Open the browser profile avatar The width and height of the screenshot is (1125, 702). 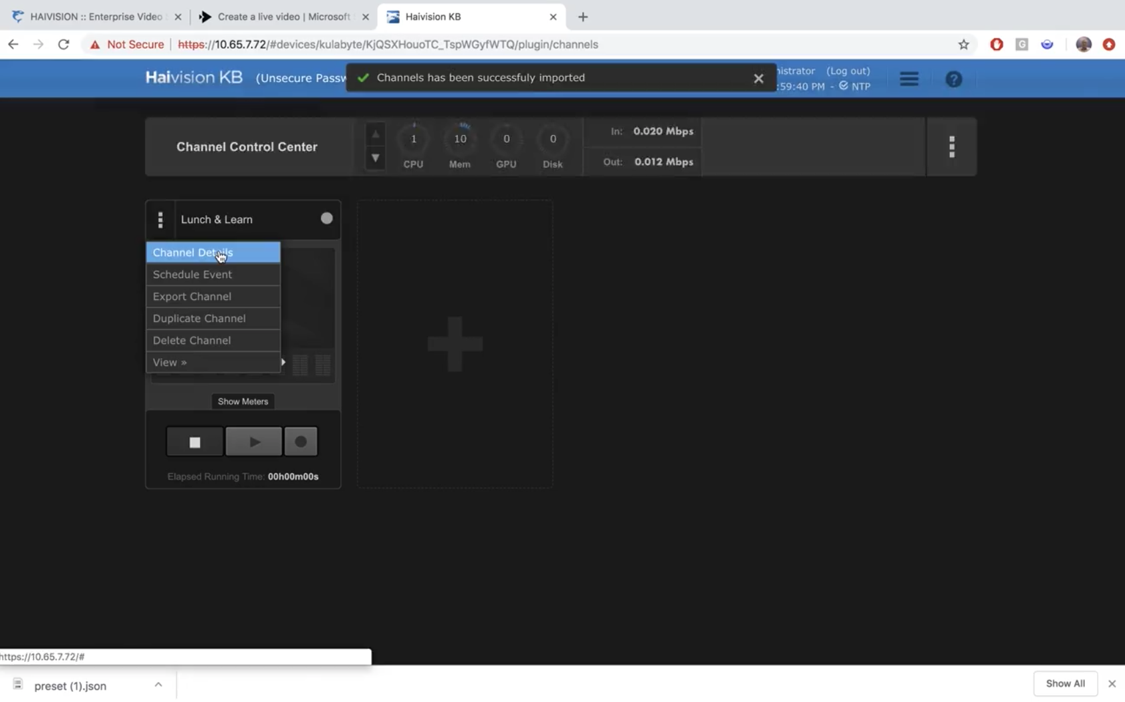(1084, 45)
